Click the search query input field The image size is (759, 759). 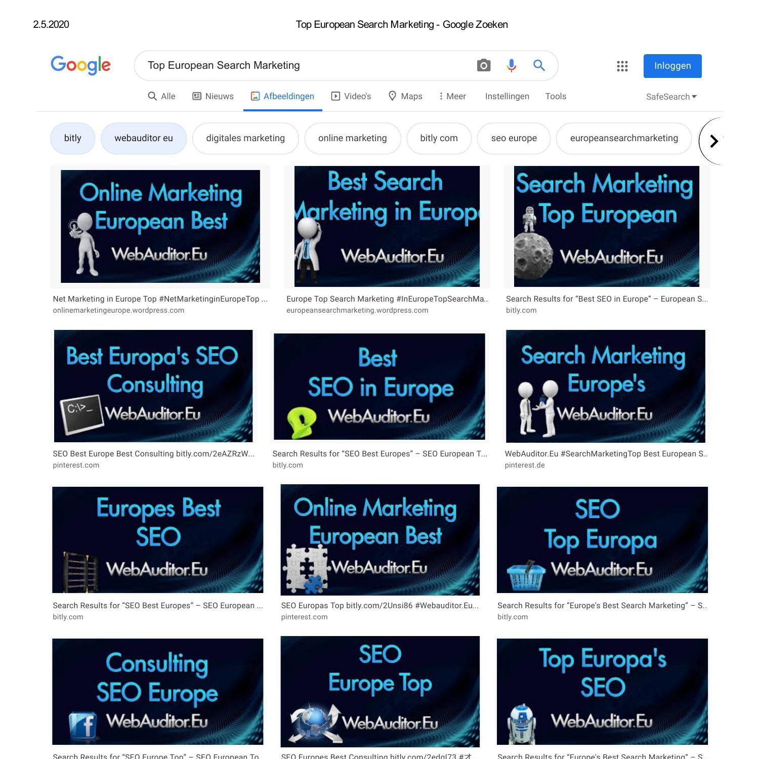tap(304, 65)
